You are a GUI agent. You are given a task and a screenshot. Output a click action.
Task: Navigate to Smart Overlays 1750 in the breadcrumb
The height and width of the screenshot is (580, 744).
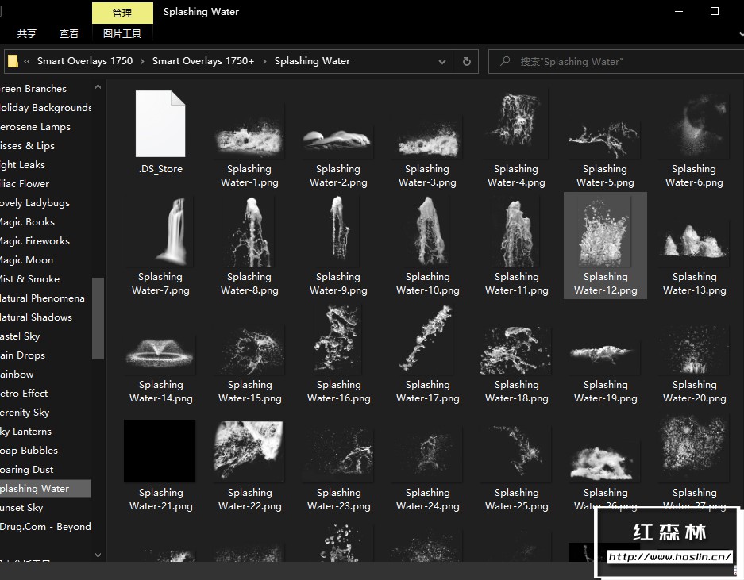[85, 61]
